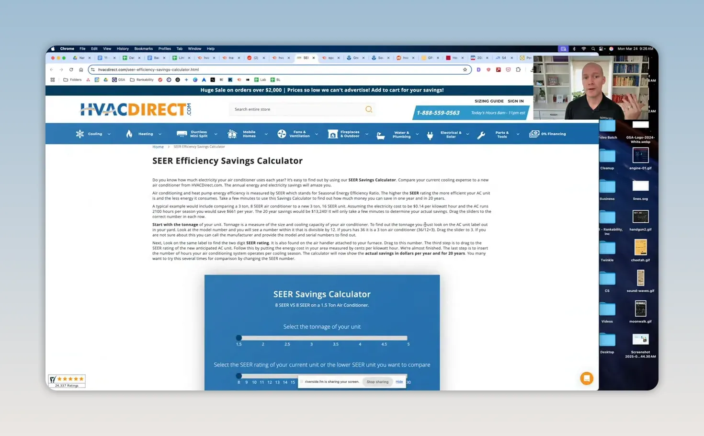Viewport: 704px width, 436px height.
Task: Click the tonnage slider handle at 1.5
Action: click(239, 338)
